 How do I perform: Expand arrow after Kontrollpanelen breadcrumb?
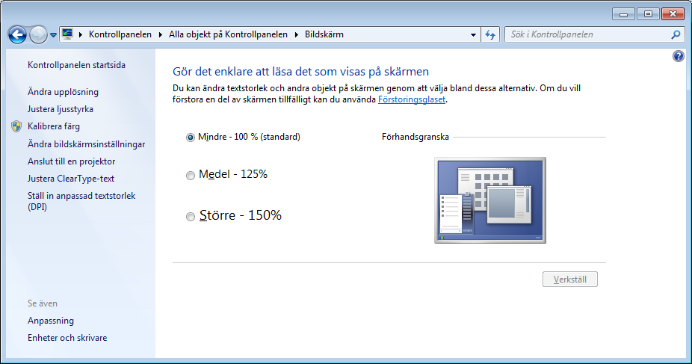[x=160, y=34]
